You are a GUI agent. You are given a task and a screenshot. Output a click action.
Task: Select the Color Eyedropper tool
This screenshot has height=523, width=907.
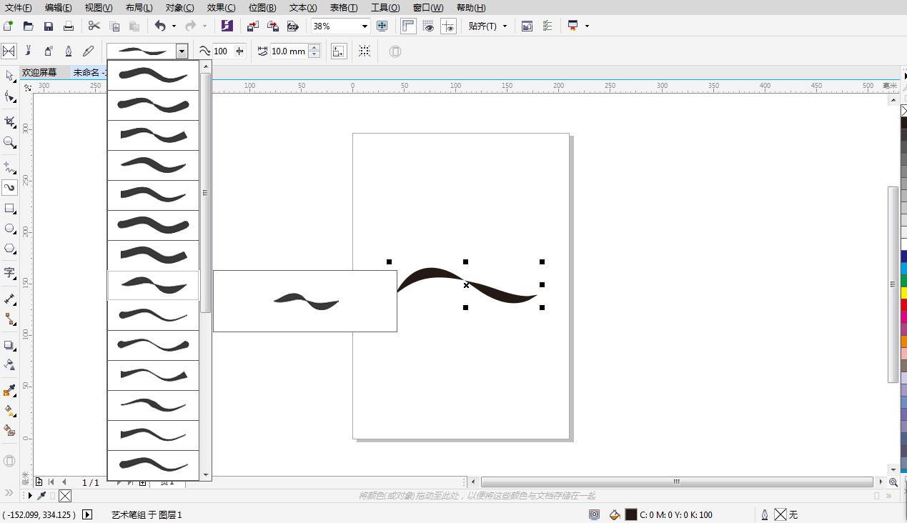tap(9, 391)
